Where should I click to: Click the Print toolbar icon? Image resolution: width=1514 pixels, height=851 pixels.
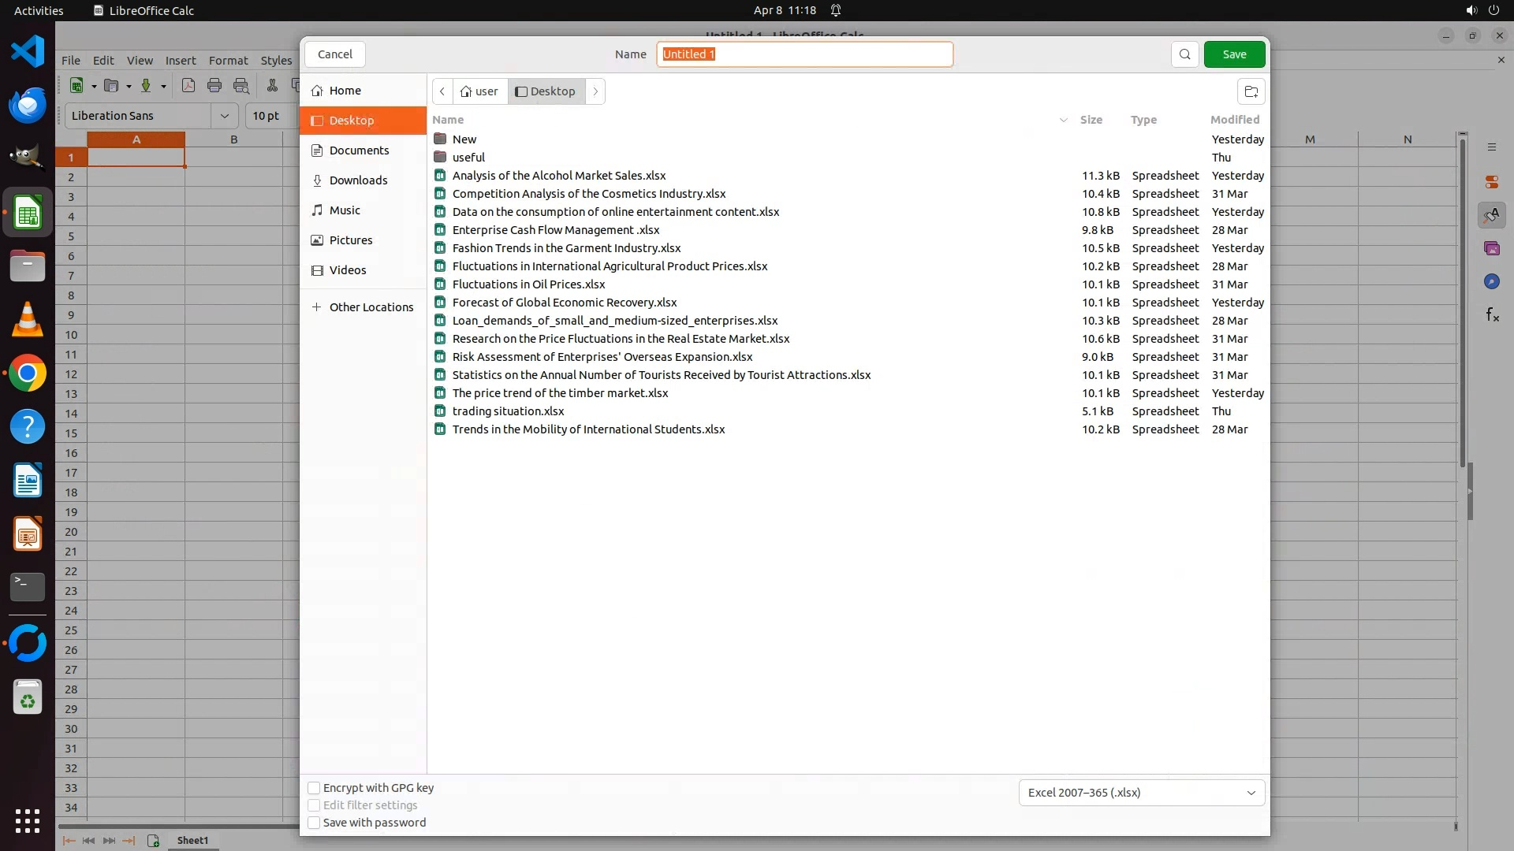(x=214, y=86)
